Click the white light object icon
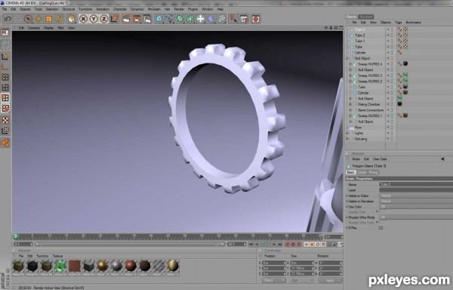Screen dimensions: 453x290 (x=201, y=19)
